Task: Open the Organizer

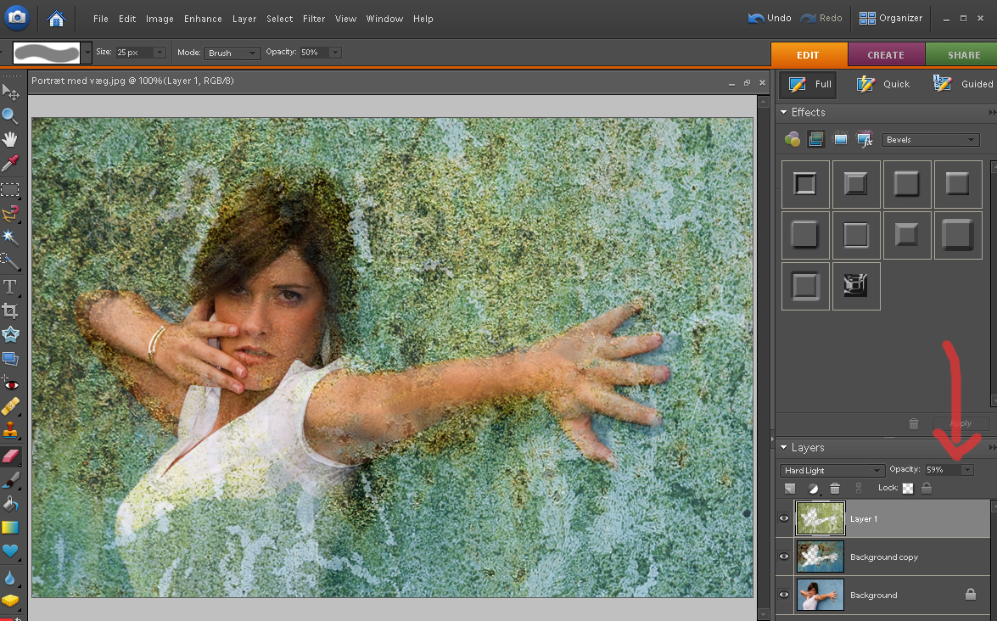Action: click(890, 18)
